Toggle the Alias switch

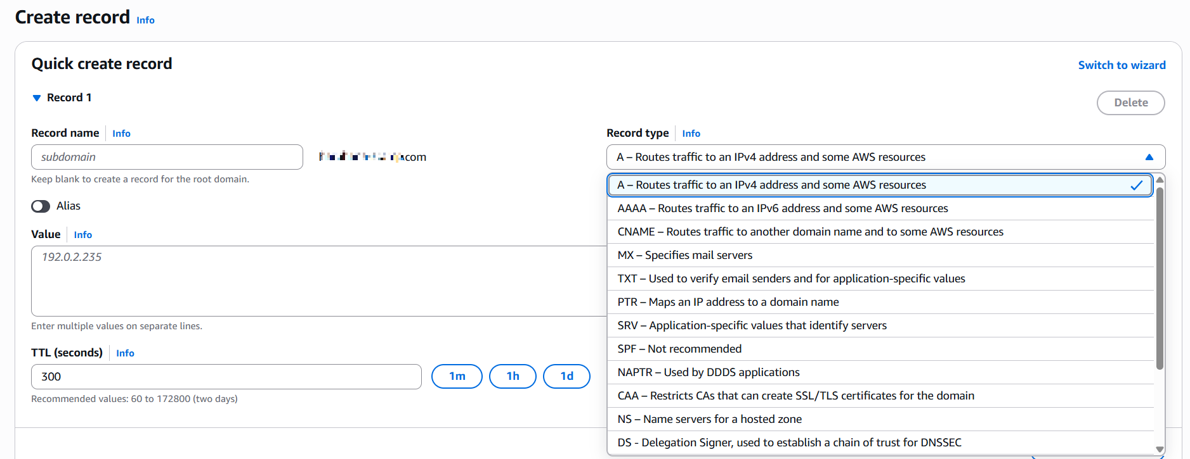tap(41, 206)
